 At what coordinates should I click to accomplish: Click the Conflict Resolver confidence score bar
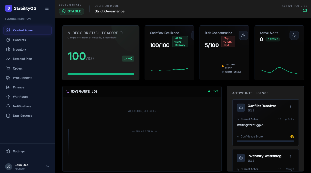point(265,141)
